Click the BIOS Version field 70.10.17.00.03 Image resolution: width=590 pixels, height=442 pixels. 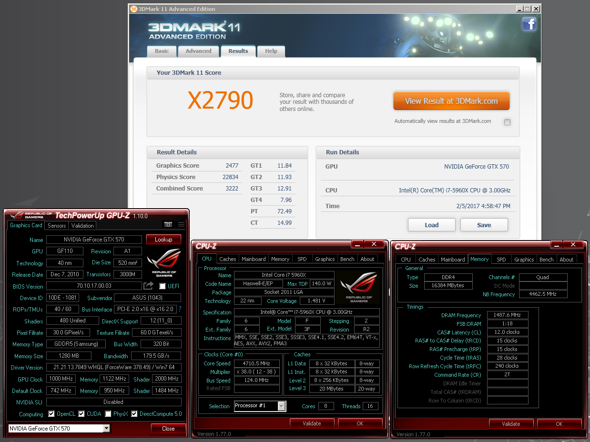tap(94, 286)
